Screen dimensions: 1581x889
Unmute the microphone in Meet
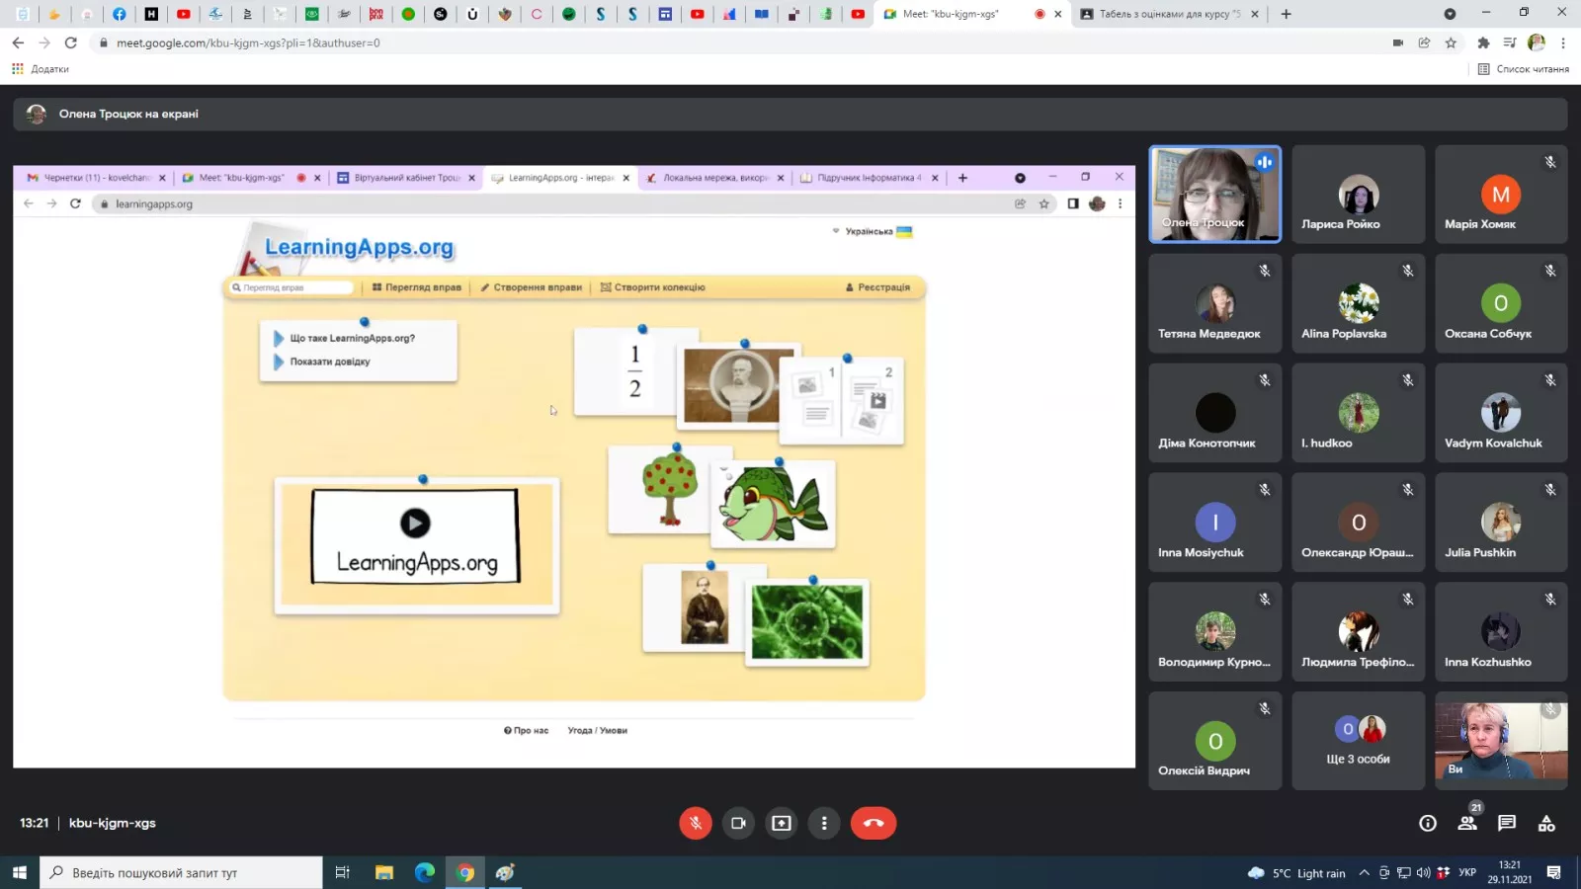click(695, 823)
